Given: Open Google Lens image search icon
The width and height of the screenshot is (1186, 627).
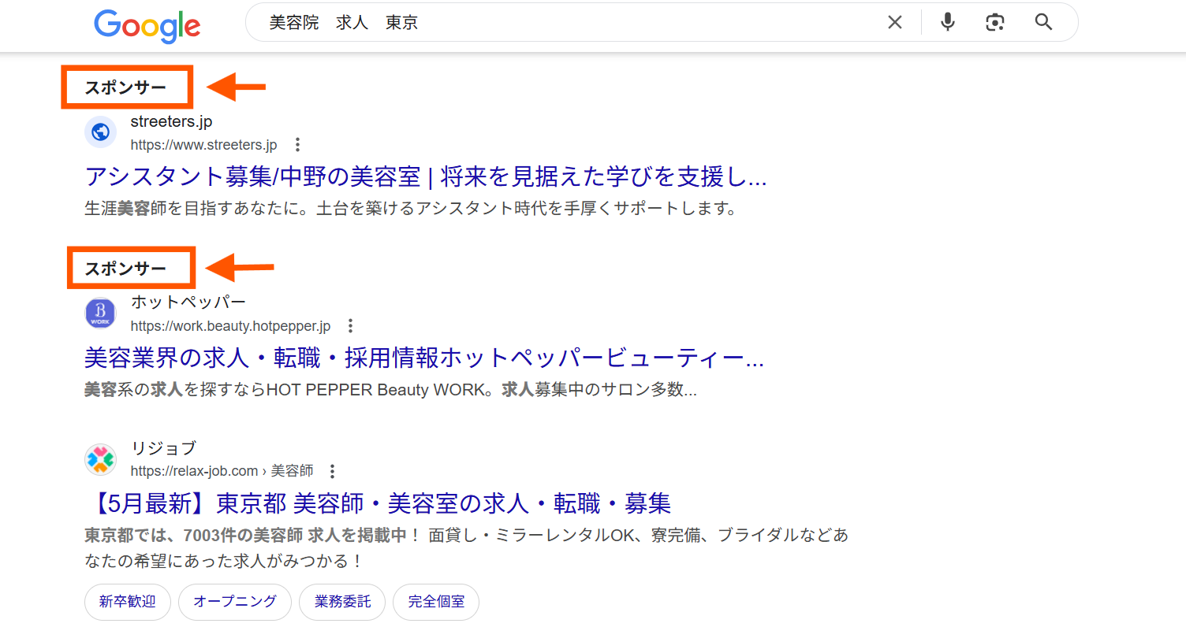Looking at the screenshot, I should coord(995,23).
